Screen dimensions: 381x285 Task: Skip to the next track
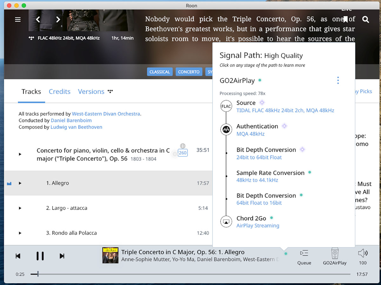(62, 256)
